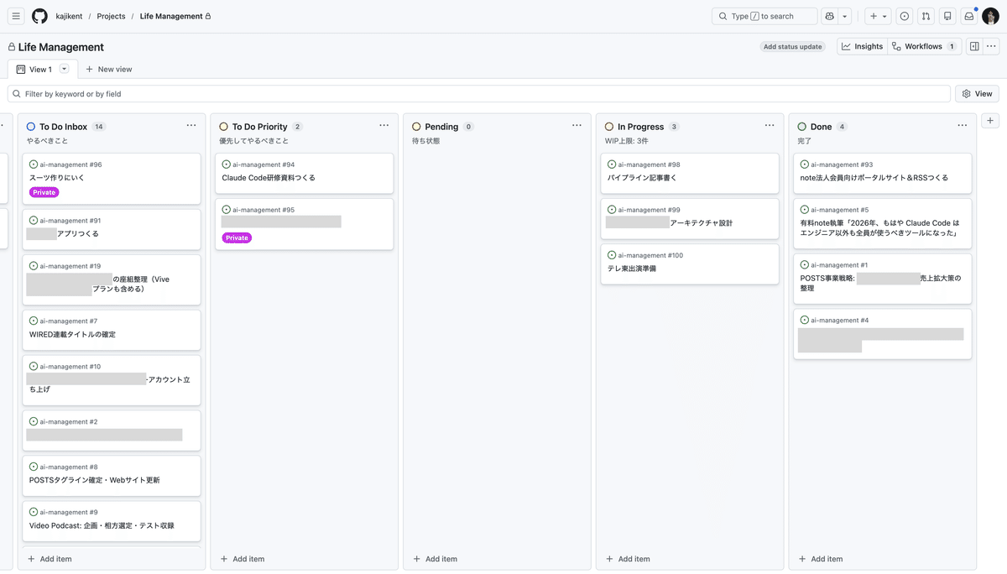
Task: Open View 1 tab options dropdown
Action: [x=65, y=69]
